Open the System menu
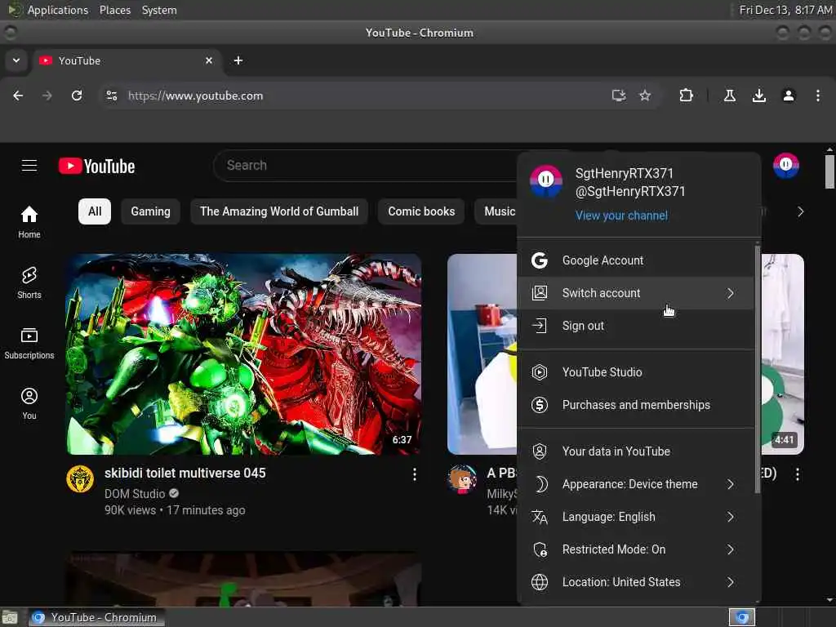836x627 pixels. 159,10
